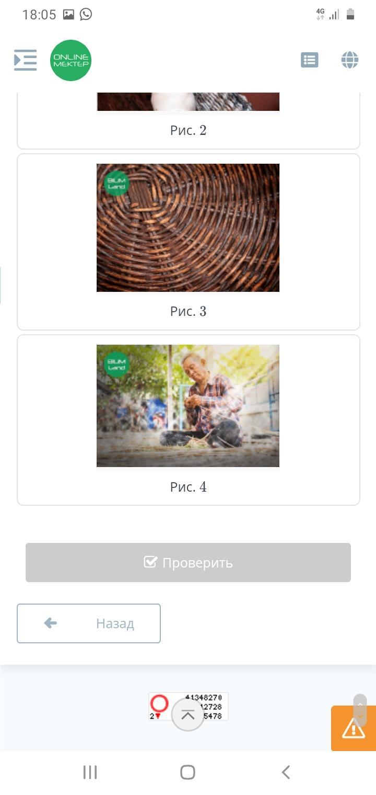Select the partially visible Рис. 2 image
Image resolution: width=376 pixels, height=795 pixels.
pyautogui.click(x=188, y=101)
